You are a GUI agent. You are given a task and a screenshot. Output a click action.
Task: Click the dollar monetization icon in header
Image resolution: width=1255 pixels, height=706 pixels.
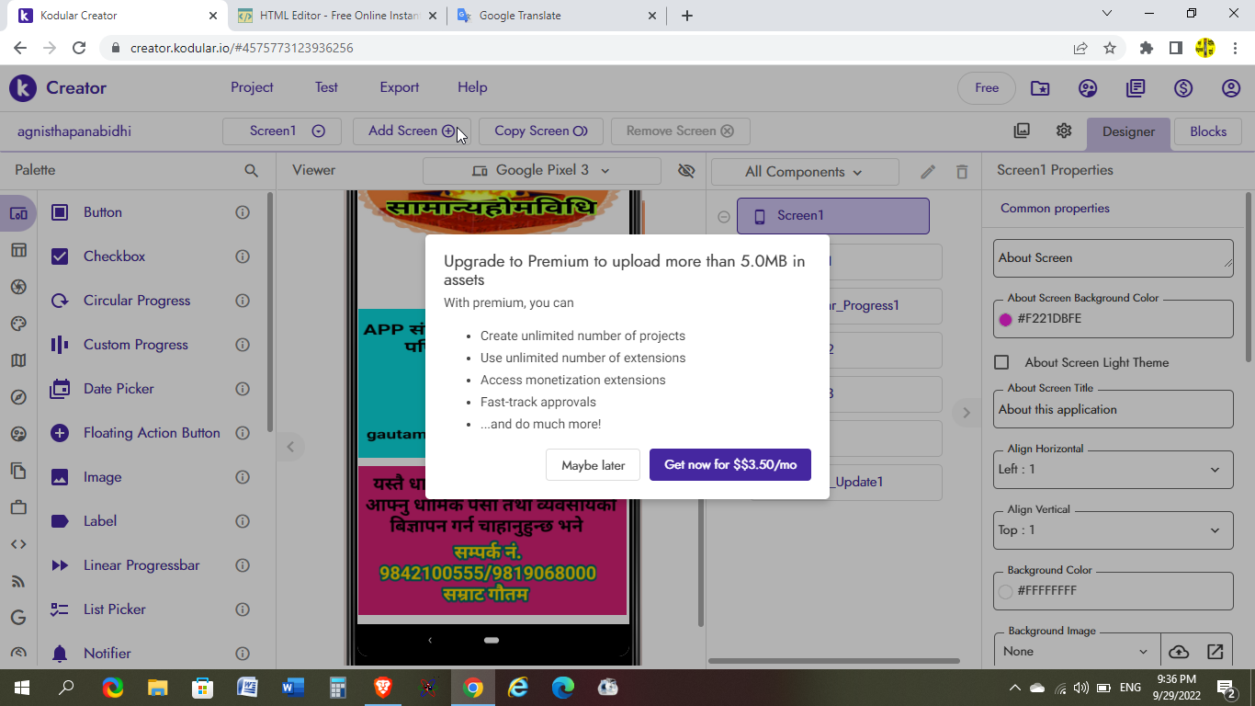click(1183, 88)
